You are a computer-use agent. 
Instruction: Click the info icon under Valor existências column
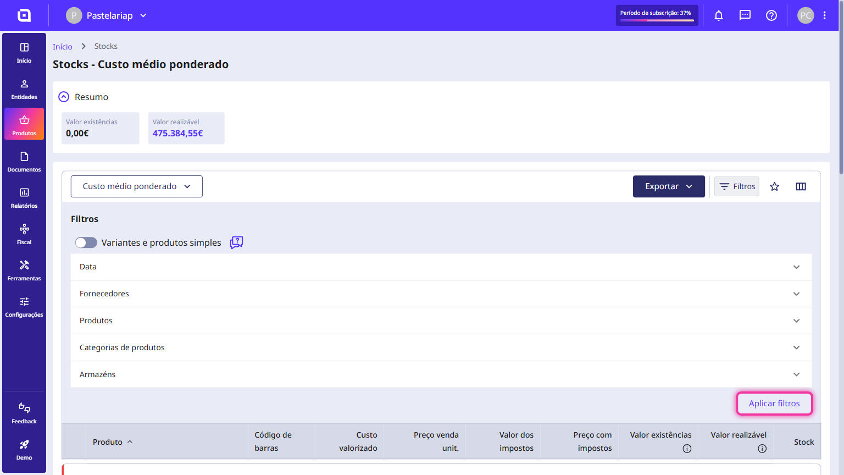(687, 449)
